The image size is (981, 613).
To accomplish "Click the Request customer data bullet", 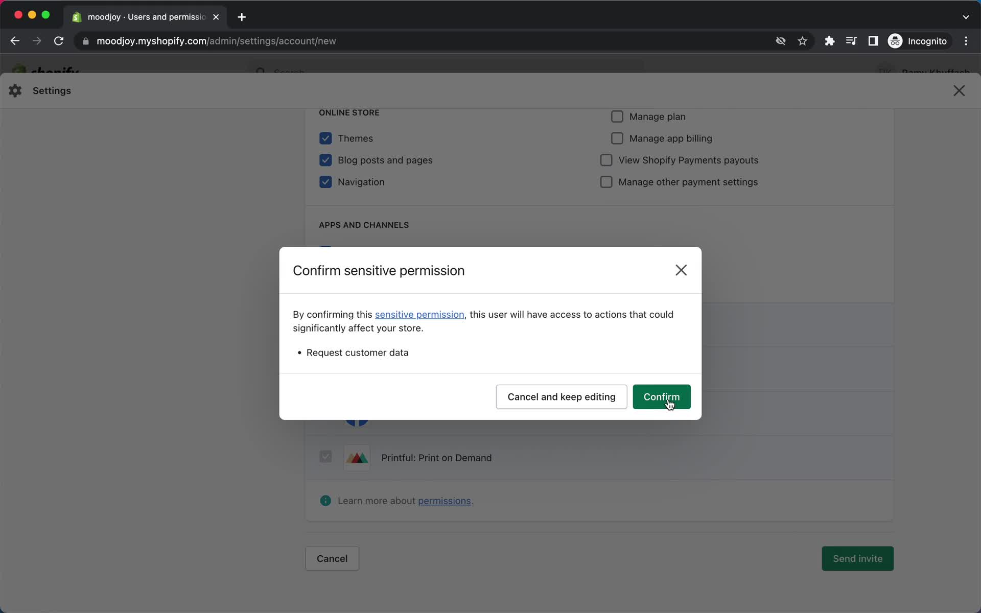I will 357,353.
